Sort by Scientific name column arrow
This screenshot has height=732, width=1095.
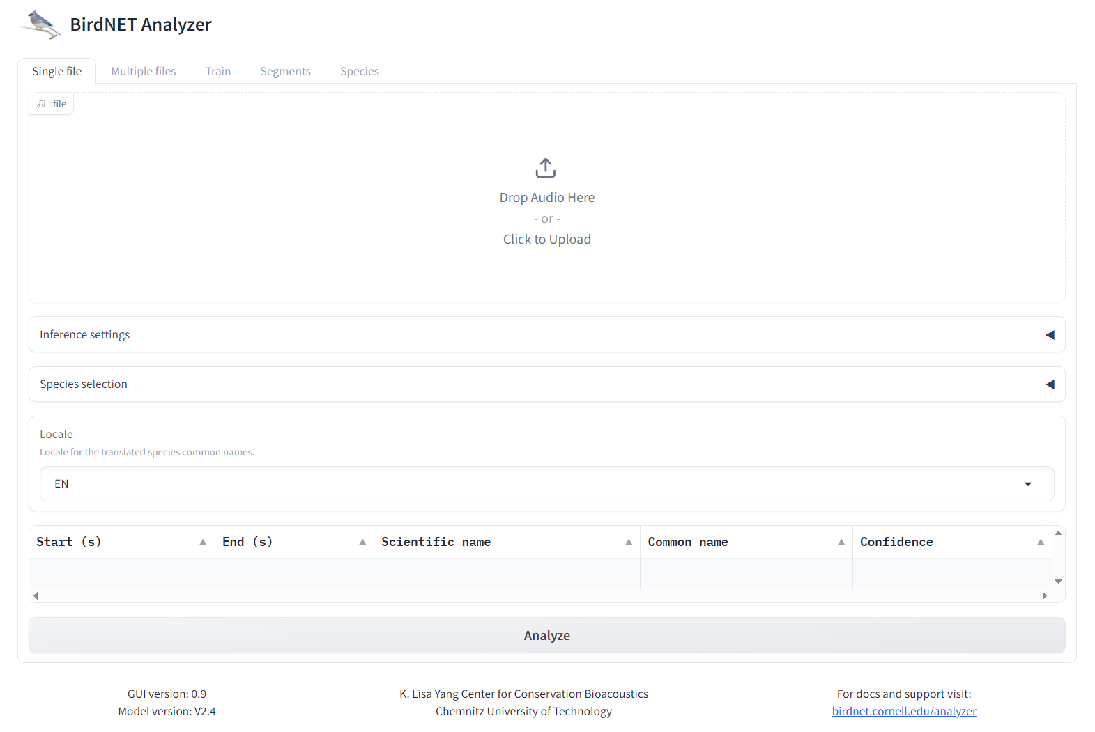click(x=629, y=542)
